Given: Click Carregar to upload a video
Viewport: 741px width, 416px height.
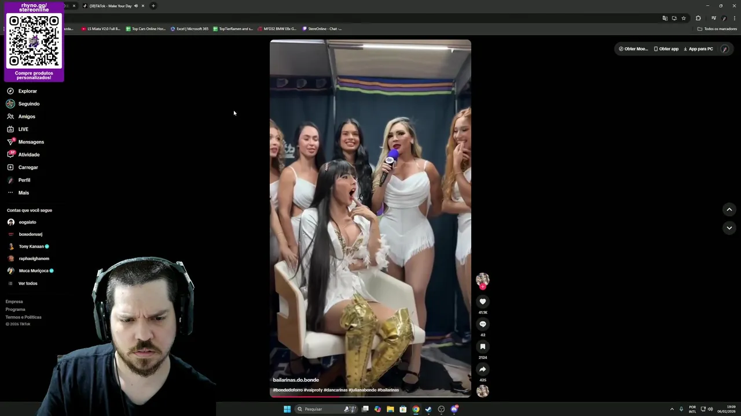Looking at the screenshot, I should click(23, 167).
